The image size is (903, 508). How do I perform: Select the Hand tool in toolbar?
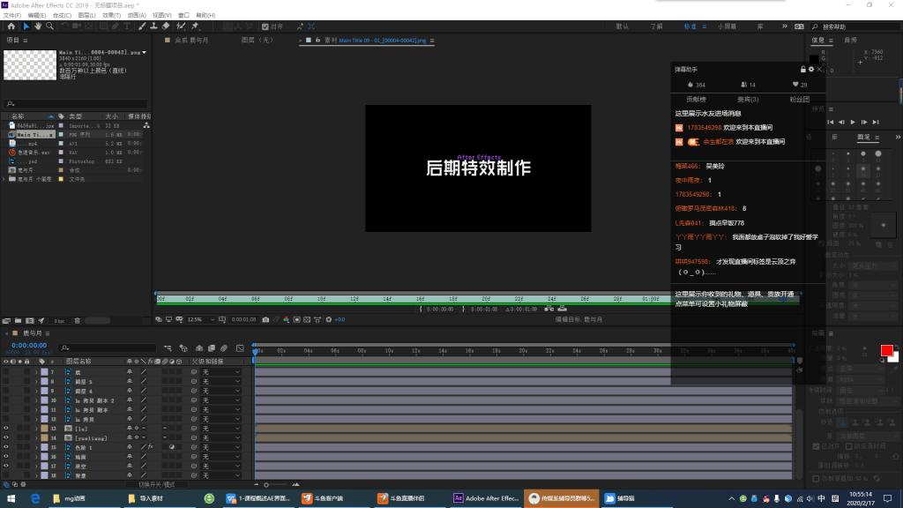coord(38,26)
